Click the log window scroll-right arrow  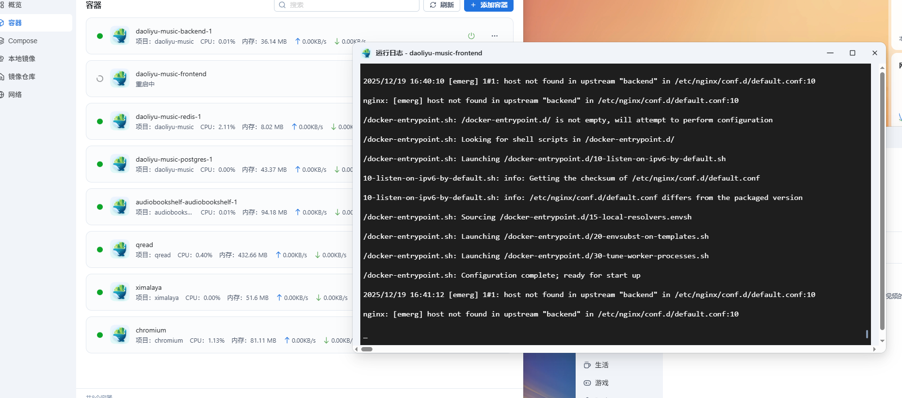[x=874, y=349]
